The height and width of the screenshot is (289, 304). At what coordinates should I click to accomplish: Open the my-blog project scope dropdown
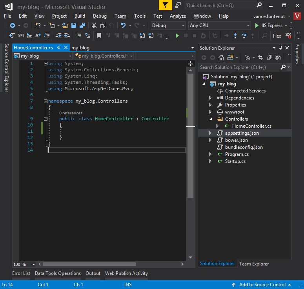pos(43,56)
